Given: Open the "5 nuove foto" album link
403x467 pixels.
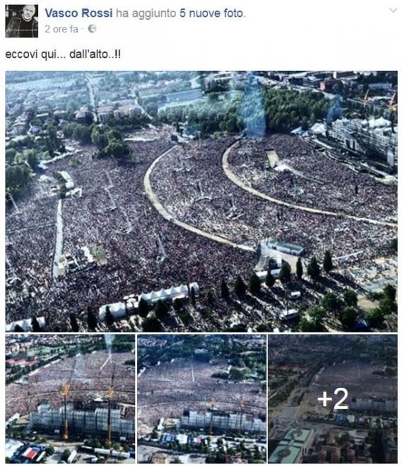Looking at the screenshot, I should [212, 13].
